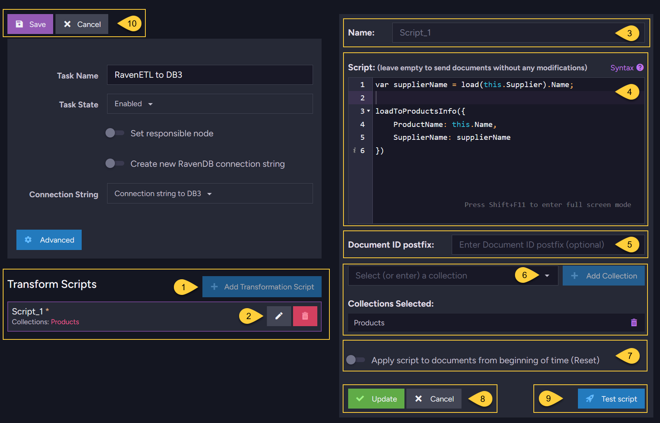The width and height of the screenshot is (660, 423).
Task: Cancel script editing next to Update
Action: [434, 399]
